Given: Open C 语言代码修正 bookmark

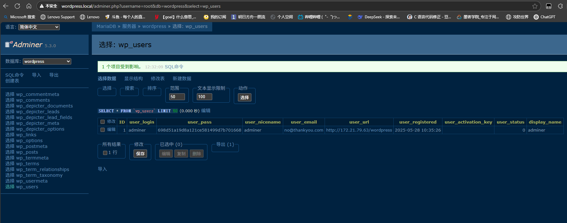Looking at the screenshot, I should [429, 17].
